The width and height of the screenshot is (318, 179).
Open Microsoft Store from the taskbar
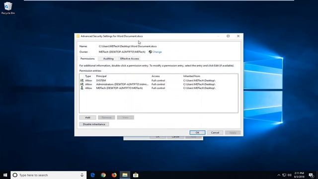136,175
